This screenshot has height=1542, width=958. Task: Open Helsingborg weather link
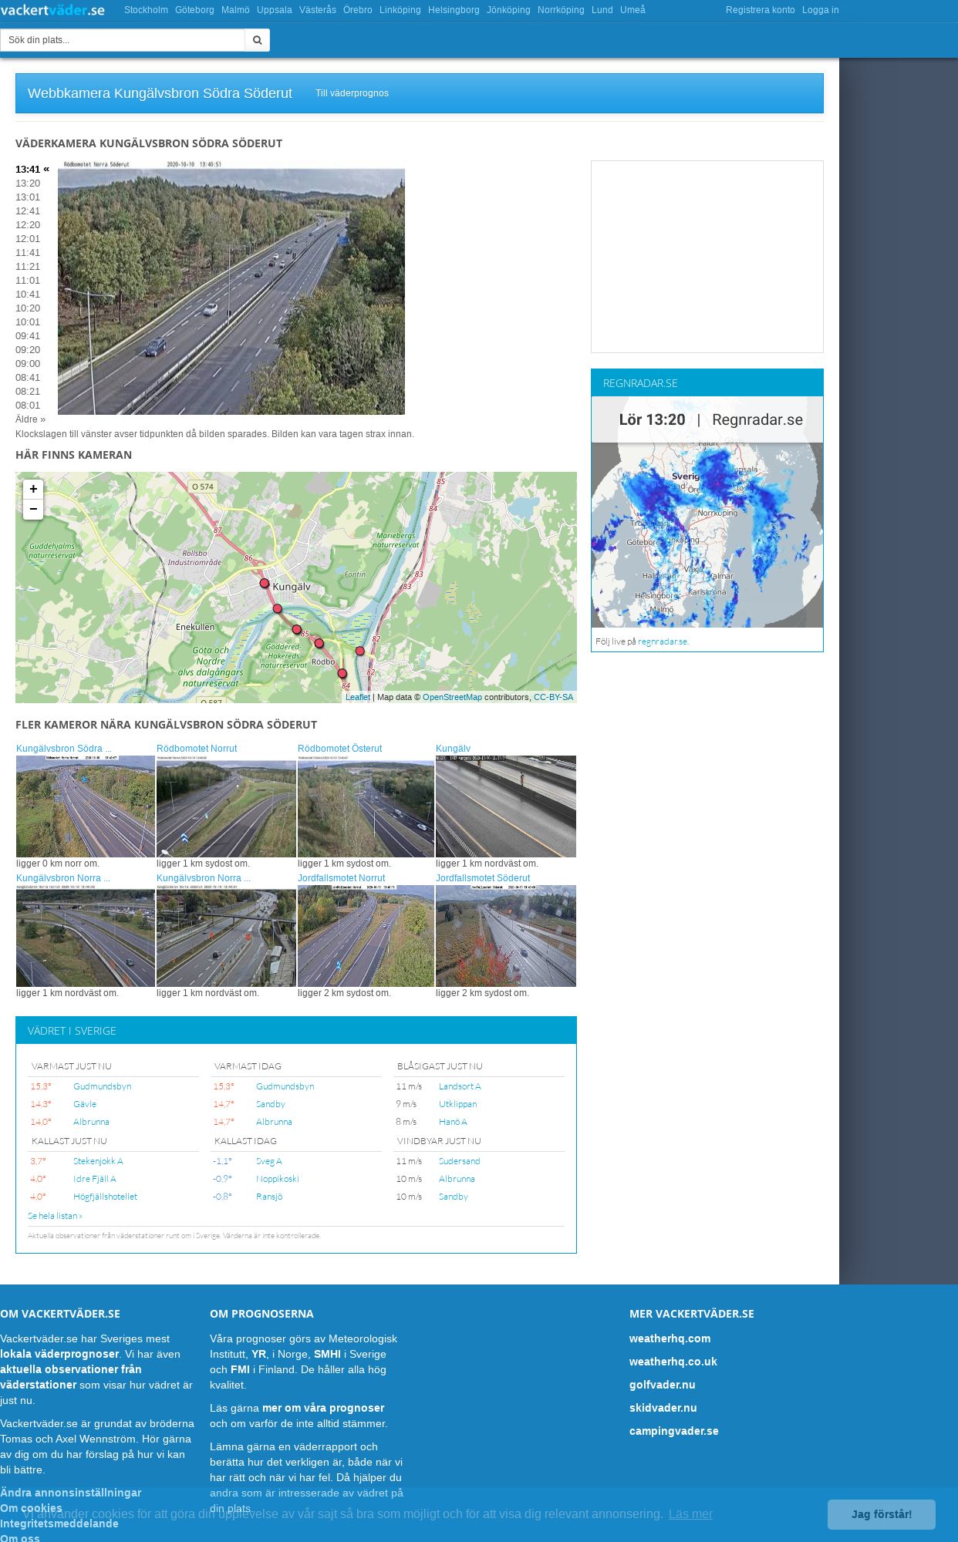coord(454,10)
